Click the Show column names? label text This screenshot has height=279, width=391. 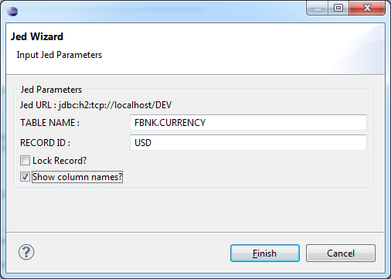coord(77,177)
